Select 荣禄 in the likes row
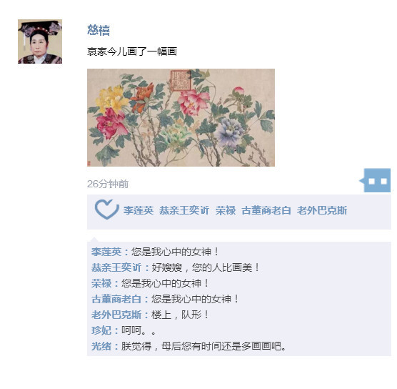Viewport: 397px width, 389px height. [x=226, y=210]
